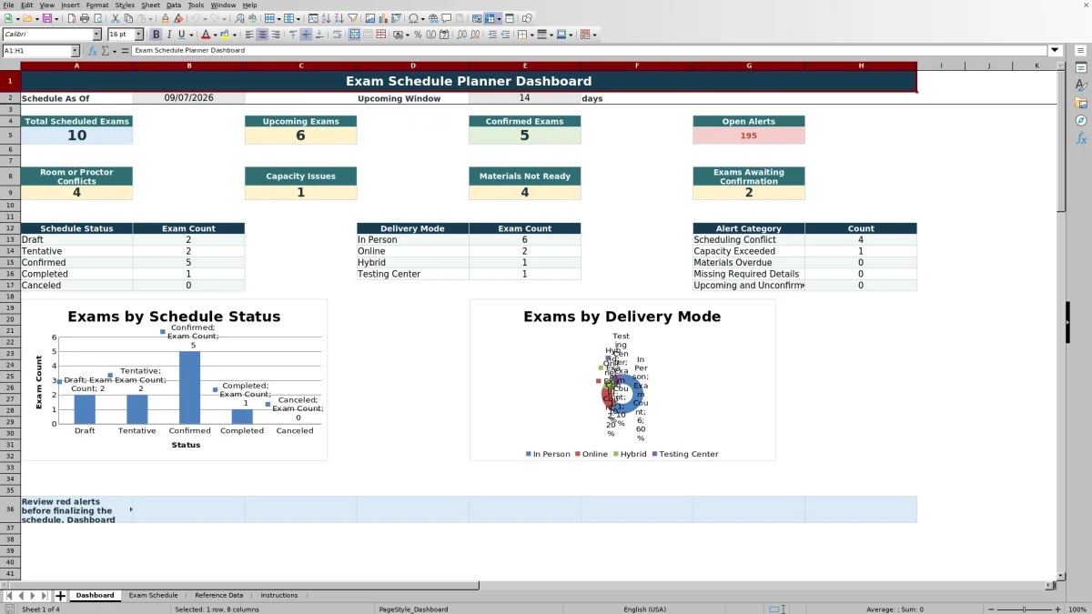Image resolution: width=1092 pixels, height=614 pixels.
Task: Open the Data menu
Action: 173,5
